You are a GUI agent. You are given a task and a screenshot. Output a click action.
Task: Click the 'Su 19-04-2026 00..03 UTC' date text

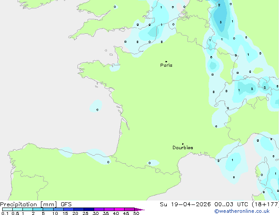pyautogui.click(x=204, y=204)
